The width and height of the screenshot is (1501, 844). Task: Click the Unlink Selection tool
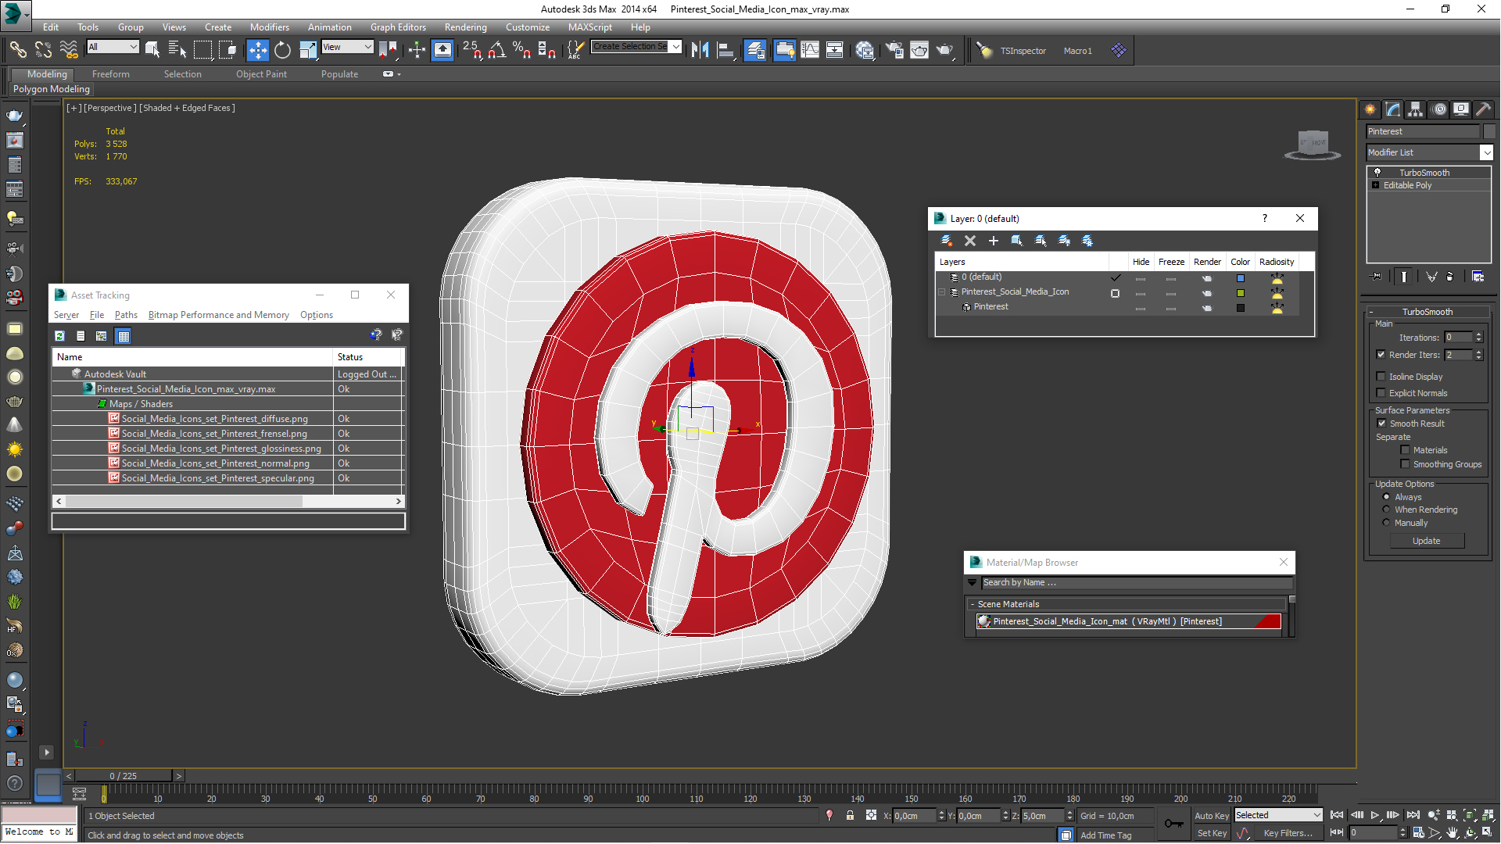43,50
